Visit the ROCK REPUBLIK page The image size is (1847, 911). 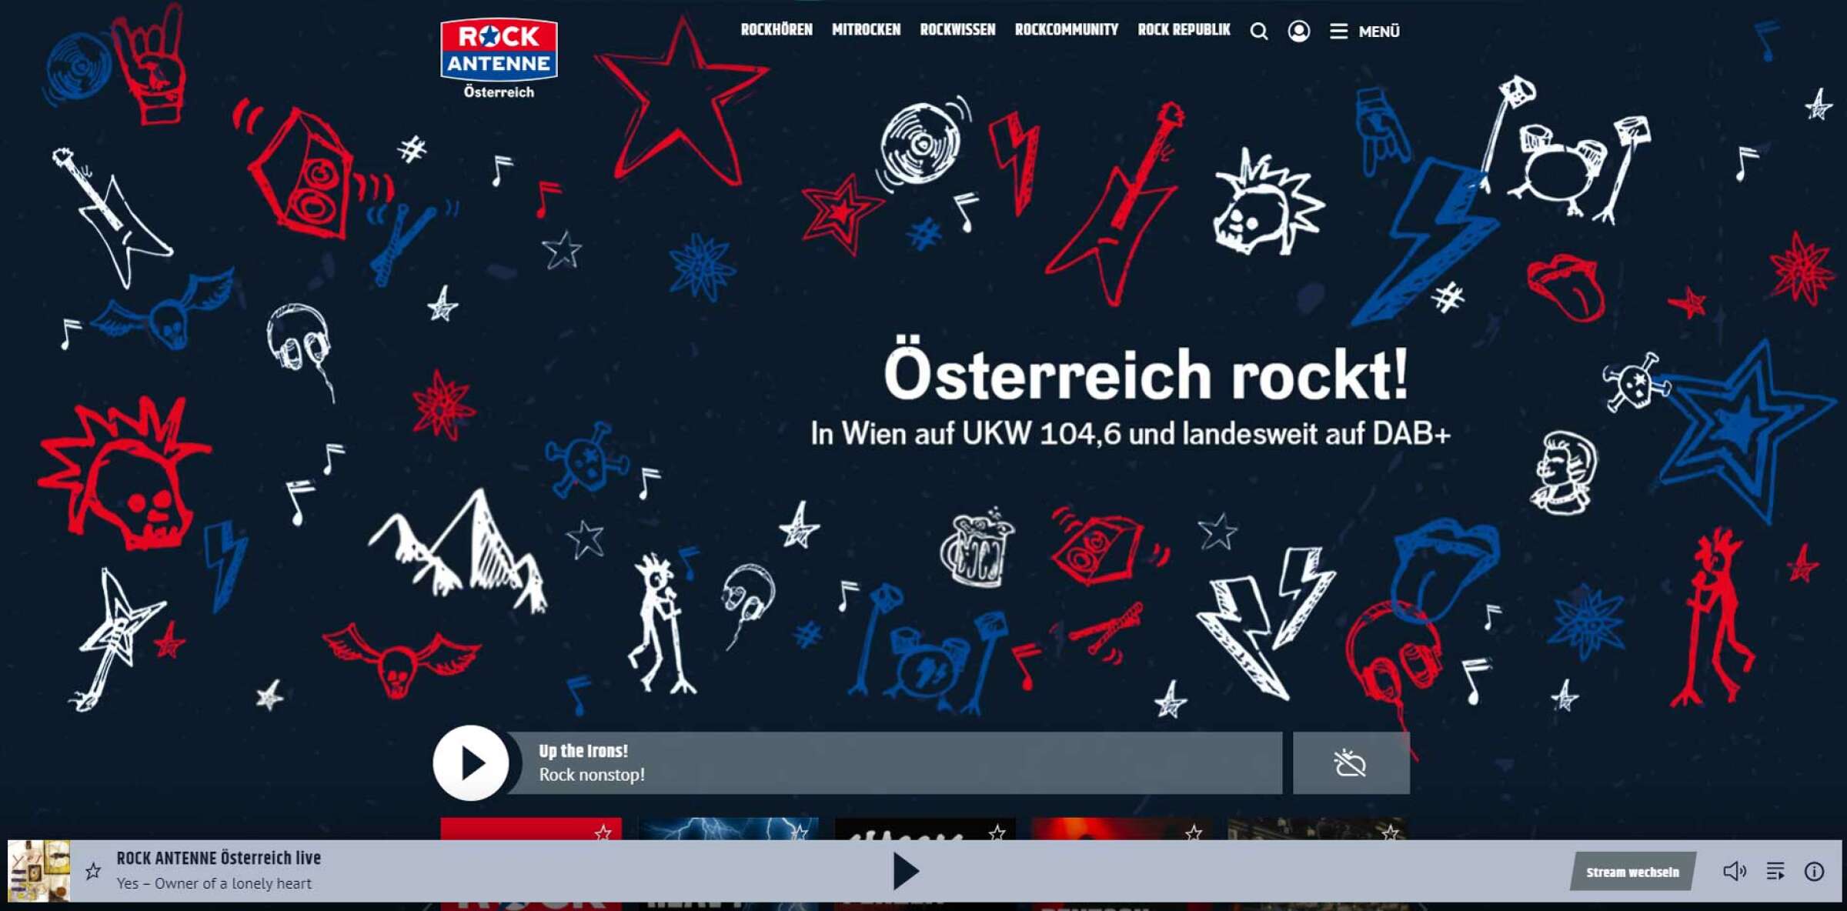[x=1184, y=31]
